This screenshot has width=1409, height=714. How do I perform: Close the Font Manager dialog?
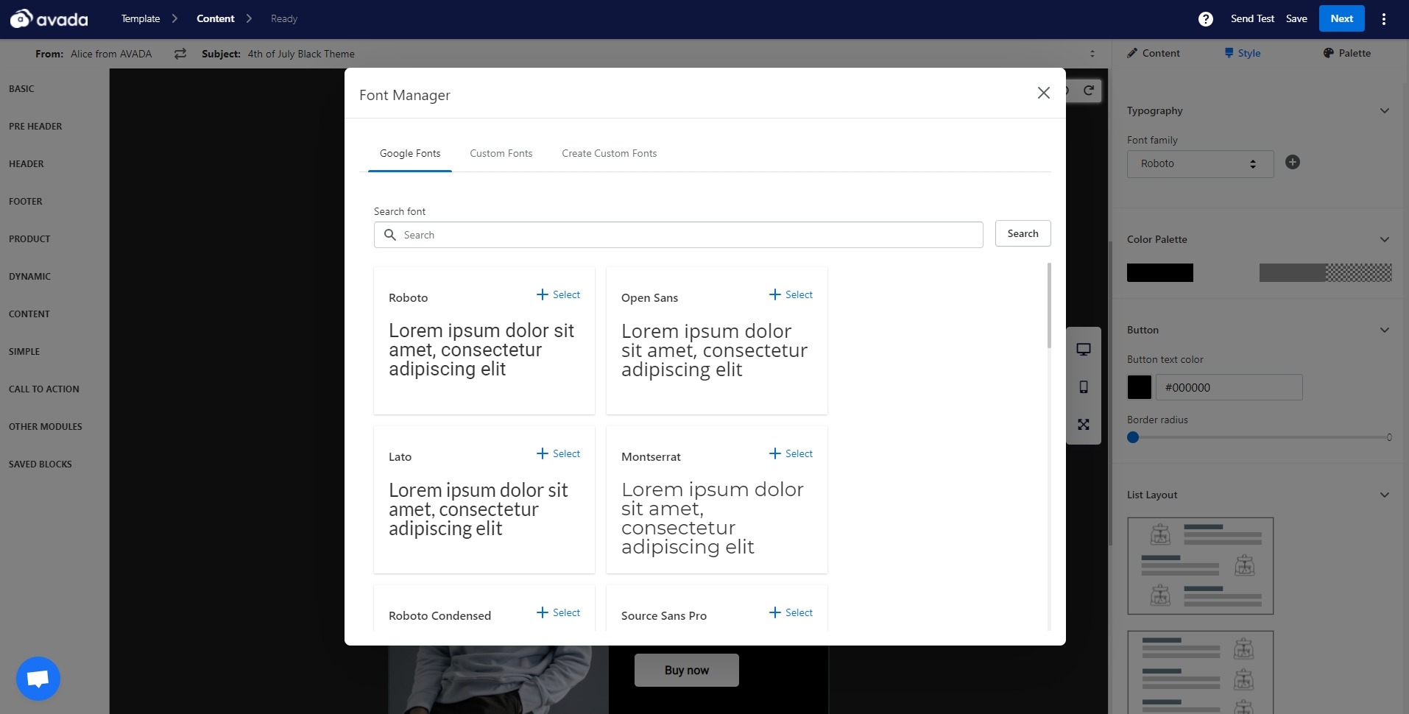point(1043,93)
